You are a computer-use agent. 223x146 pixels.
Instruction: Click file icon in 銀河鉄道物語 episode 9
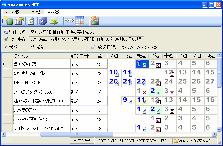click(x=131, y=102)
